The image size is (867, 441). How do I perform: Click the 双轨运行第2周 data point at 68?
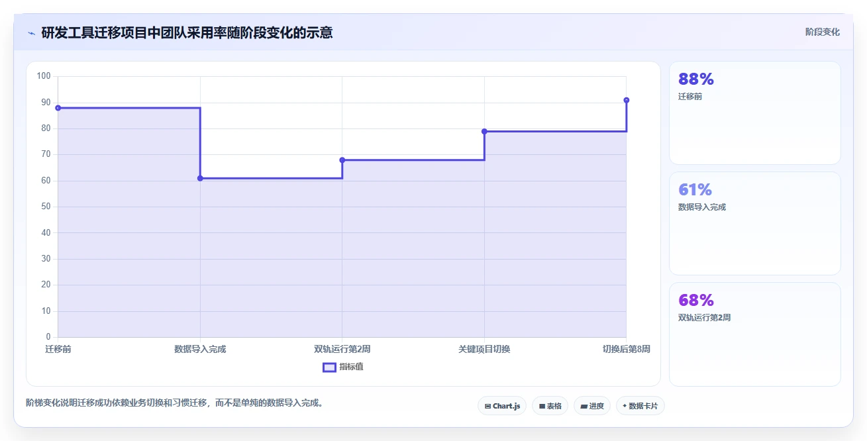tap(342, 160)
